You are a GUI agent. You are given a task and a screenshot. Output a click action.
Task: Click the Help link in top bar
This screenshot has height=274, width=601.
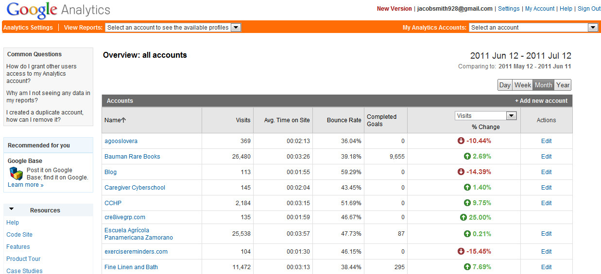click(x=566, y=9)
